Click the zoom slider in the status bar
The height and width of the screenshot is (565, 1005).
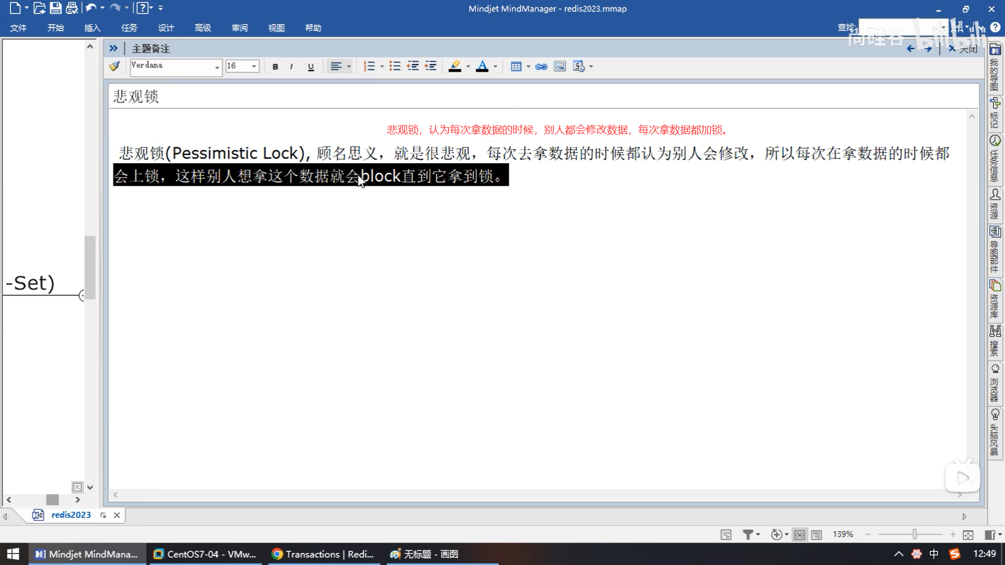click(x=914, y=534)
